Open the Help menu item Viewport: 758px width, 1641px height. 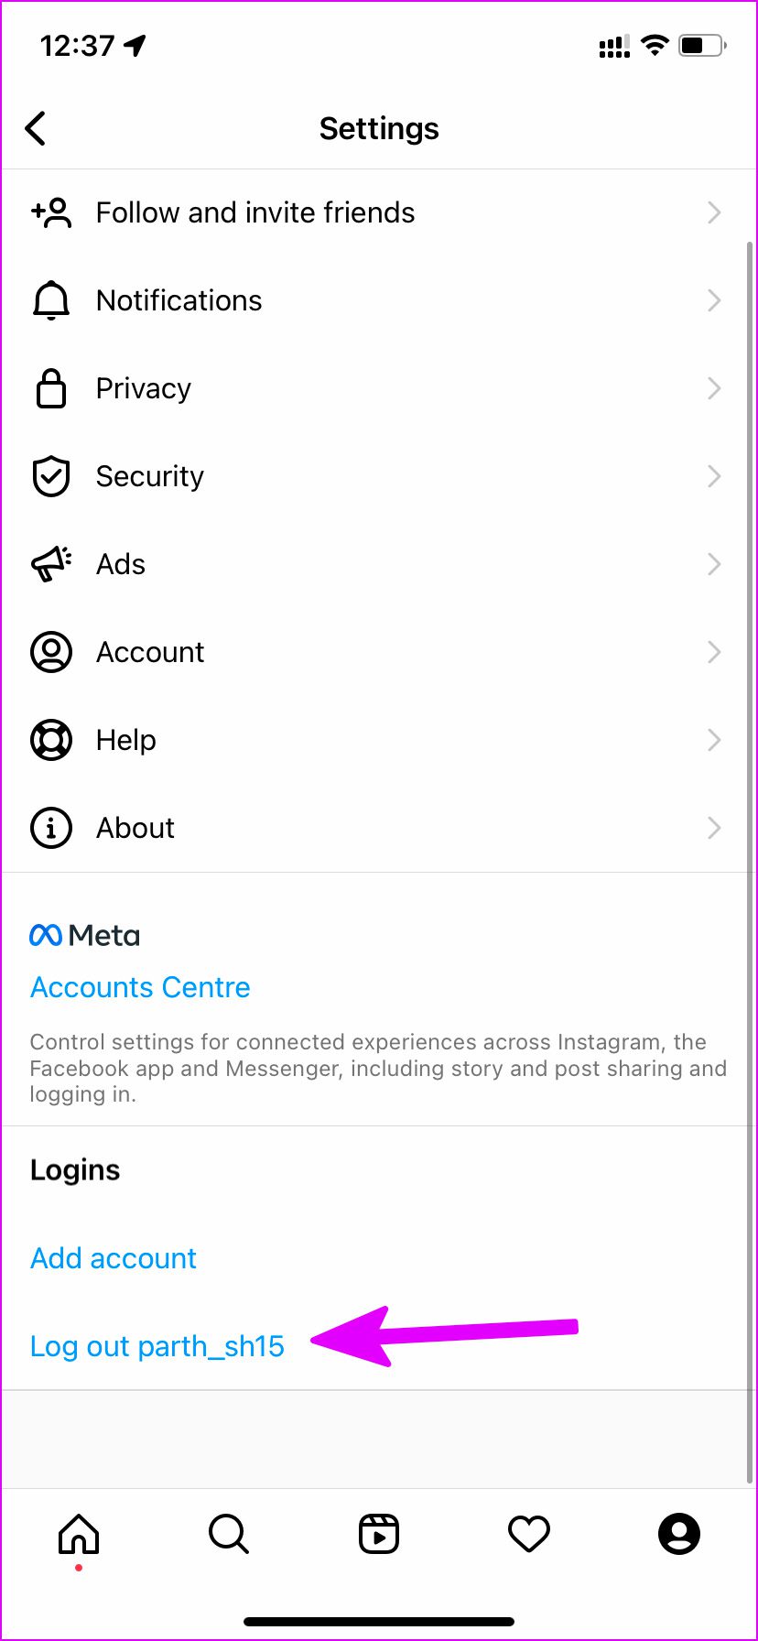tap(126, 740)
